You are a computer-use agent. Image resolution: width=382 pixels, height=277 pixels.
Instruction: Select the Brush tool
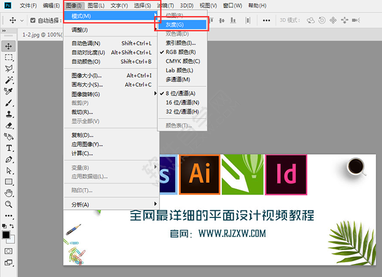coord(9,103)
